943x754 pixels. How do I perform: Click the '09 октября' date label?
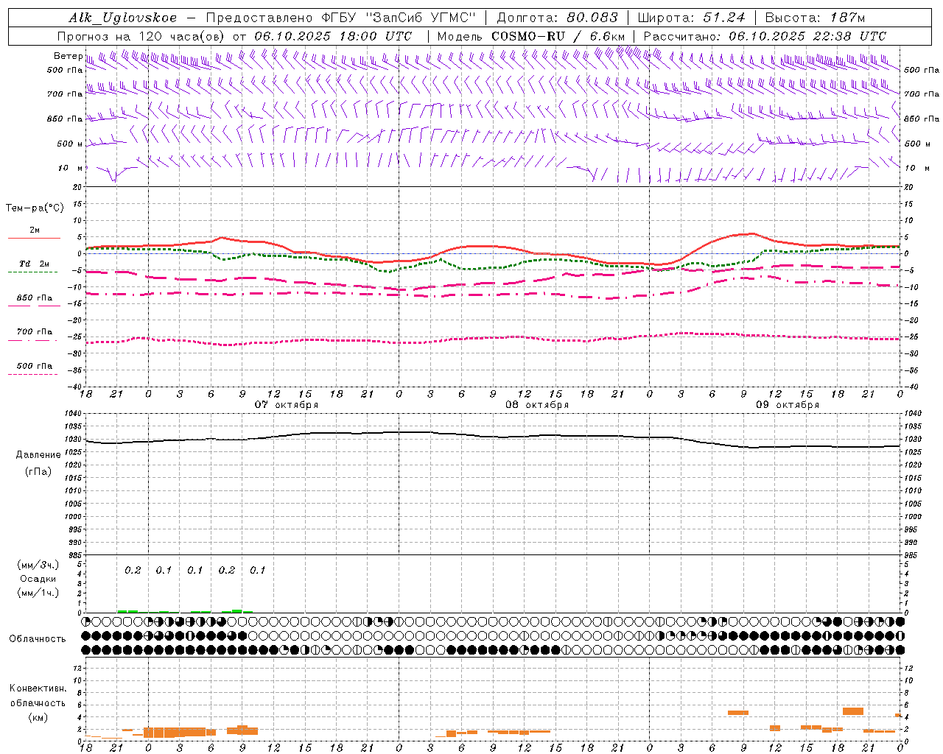click(x=788, y=405)
